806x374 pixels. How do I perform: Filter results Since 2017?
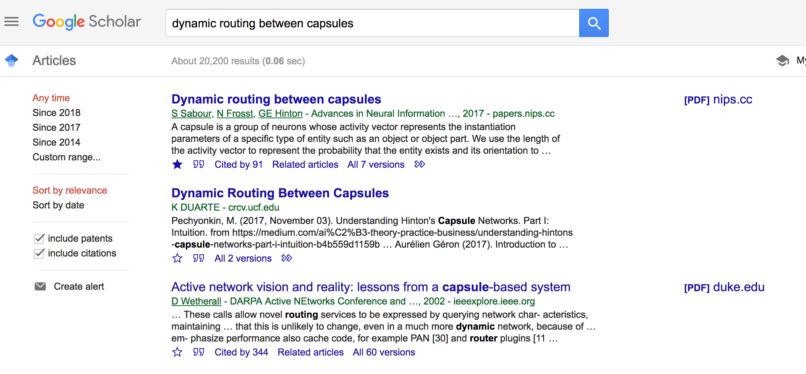click(x=56, y=127)
